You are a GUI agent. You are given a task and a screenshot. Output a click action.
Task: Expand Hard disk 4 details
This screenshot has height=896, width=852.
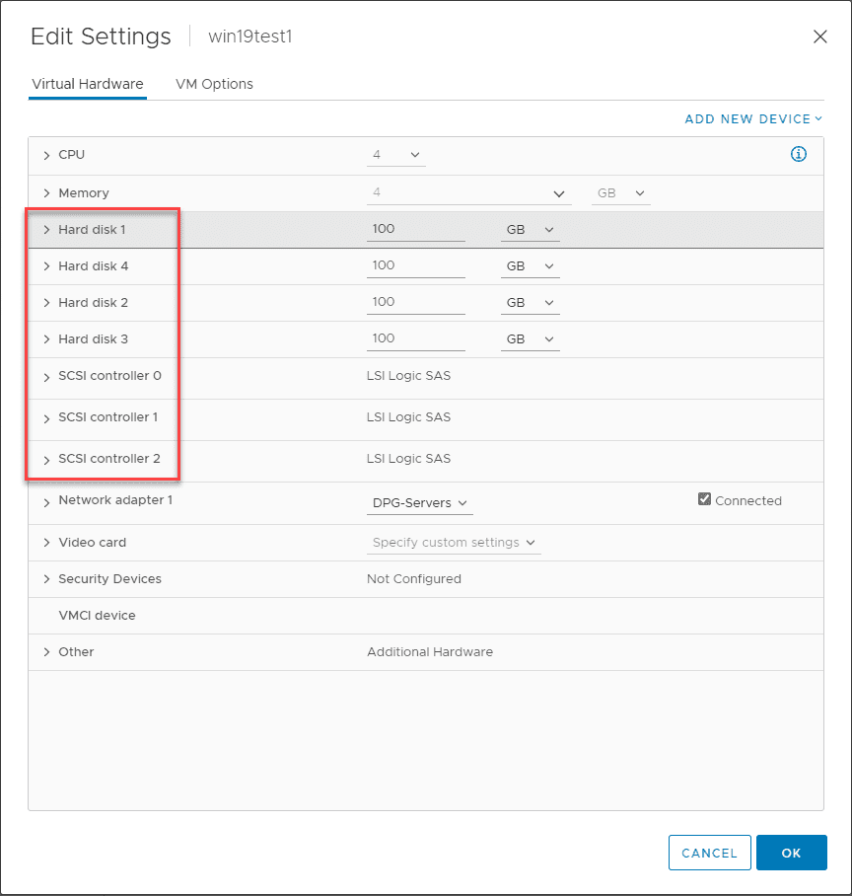coord(46,266)
